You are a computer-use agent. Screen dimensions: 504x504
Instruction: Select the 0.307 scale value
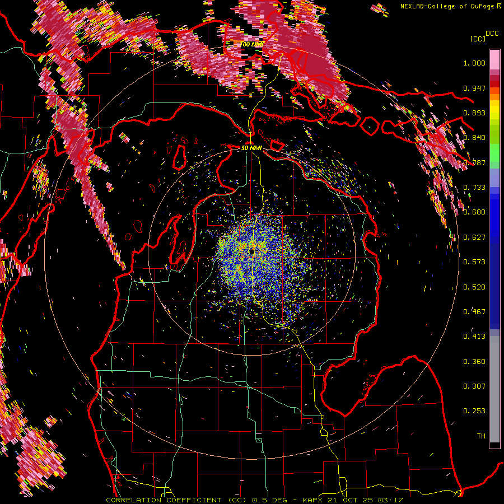[474, 386]
